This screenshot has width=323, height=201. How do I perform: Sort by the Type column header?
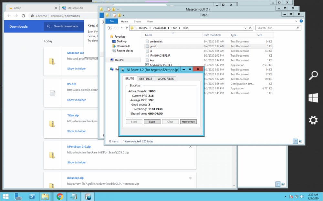coord(242,35)
